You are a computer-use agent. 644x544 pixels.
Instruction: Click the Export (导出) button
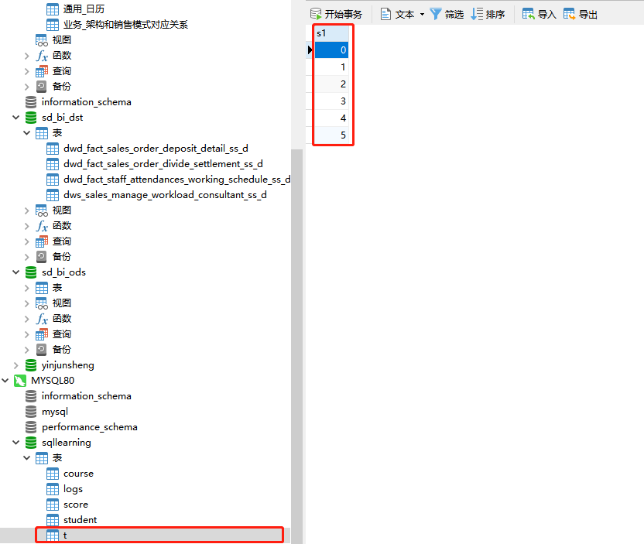click(x=580, y=15)
